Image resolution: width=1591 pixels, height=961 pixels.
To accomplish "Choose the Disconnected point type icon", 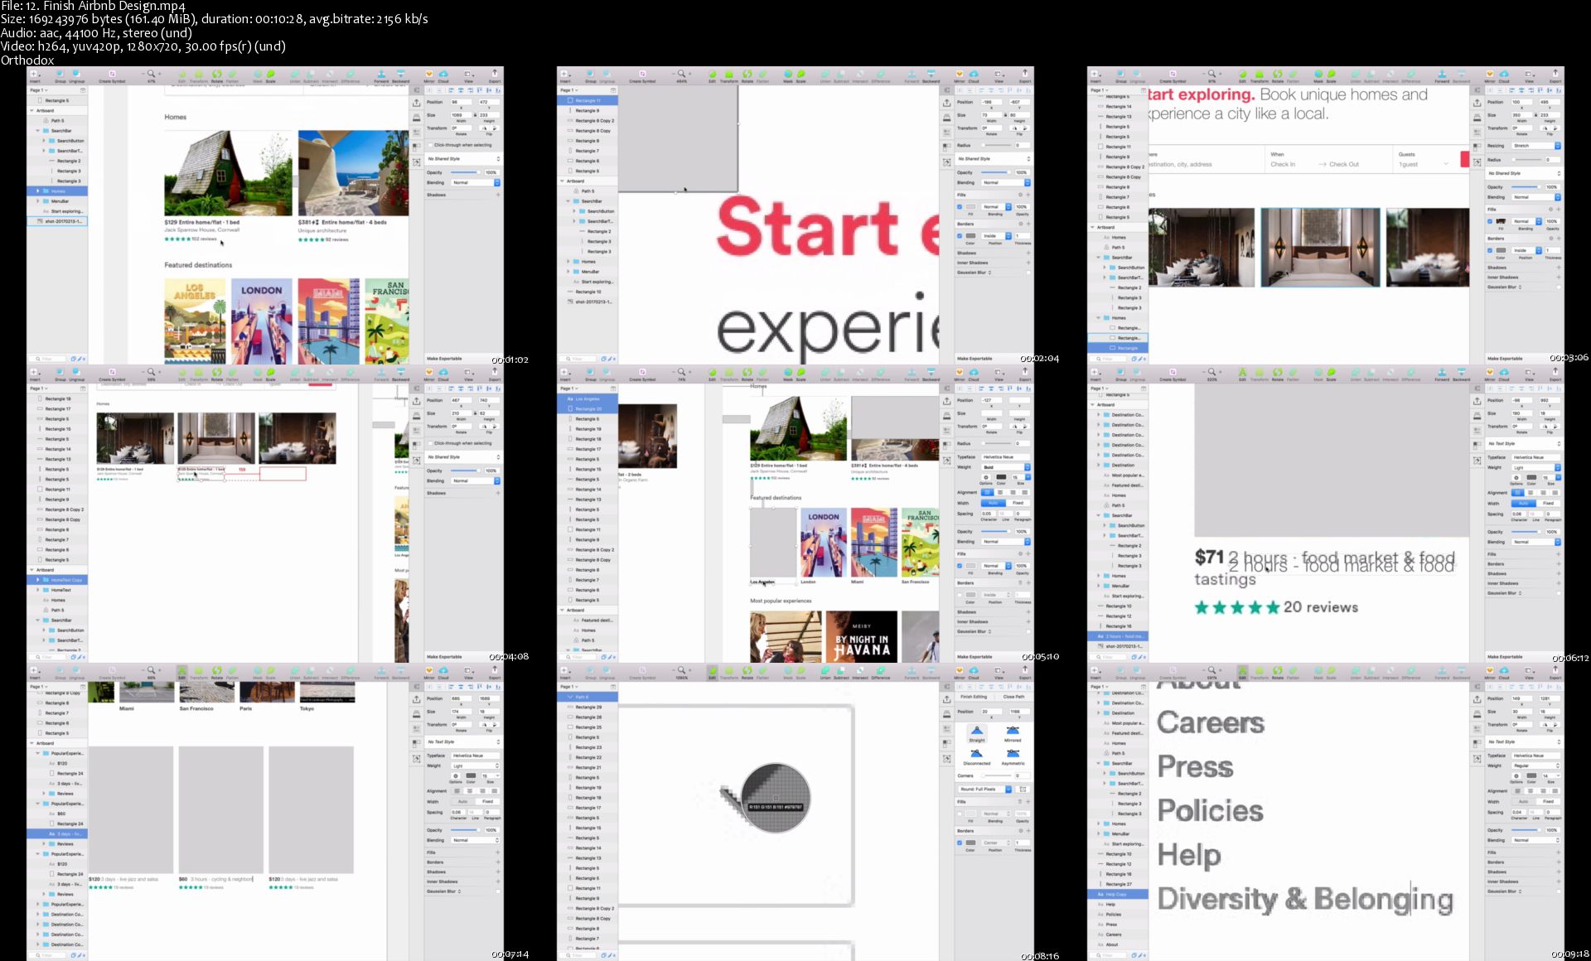I will click(x=977, y=754).
